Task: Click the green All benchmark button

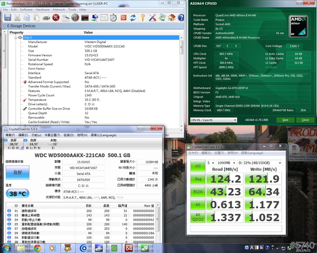Action: click(x=197, y=166)
